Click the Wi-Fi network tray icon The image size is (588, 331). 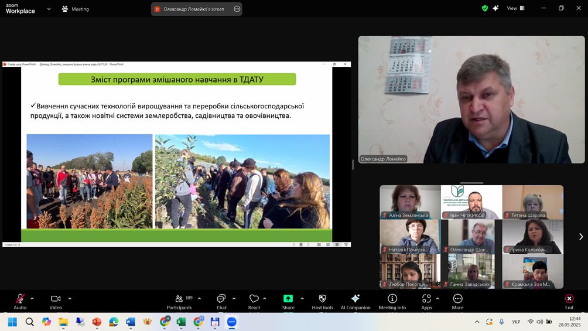tap(530, 322)
